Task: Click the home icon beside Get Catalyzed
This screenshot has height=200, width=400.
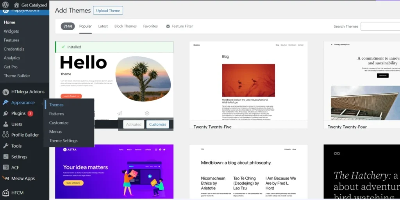Action: click(x=16, y=5)
